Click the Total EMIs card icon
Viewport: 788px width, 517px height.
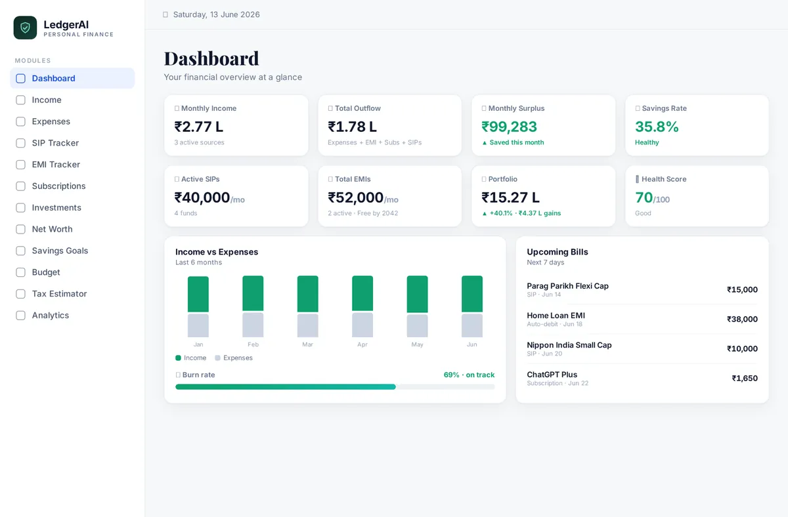[x=330, y=179]
